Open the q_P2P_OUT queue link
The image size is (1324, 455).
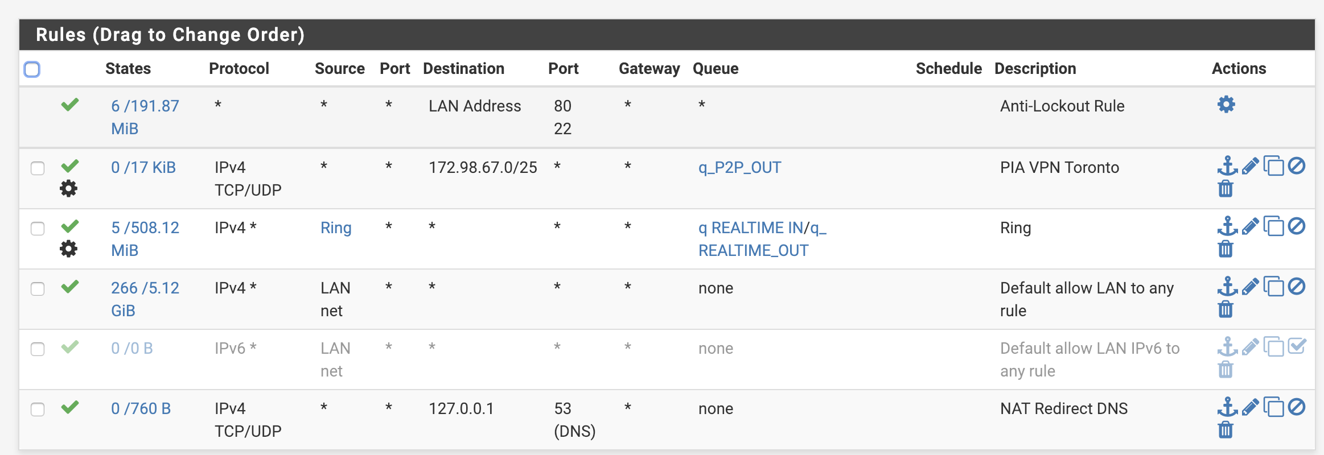(739, 167)
